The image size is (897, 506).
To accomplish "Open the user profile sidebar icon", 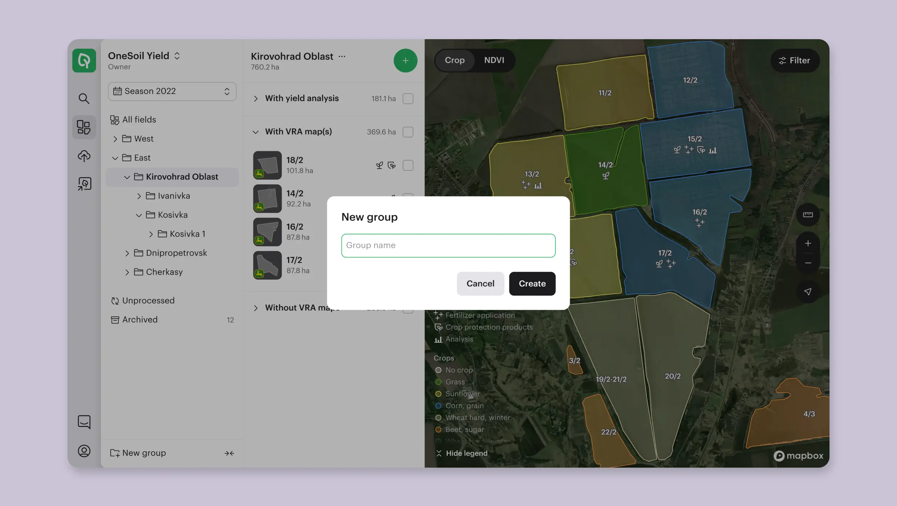I will point(84,451).
